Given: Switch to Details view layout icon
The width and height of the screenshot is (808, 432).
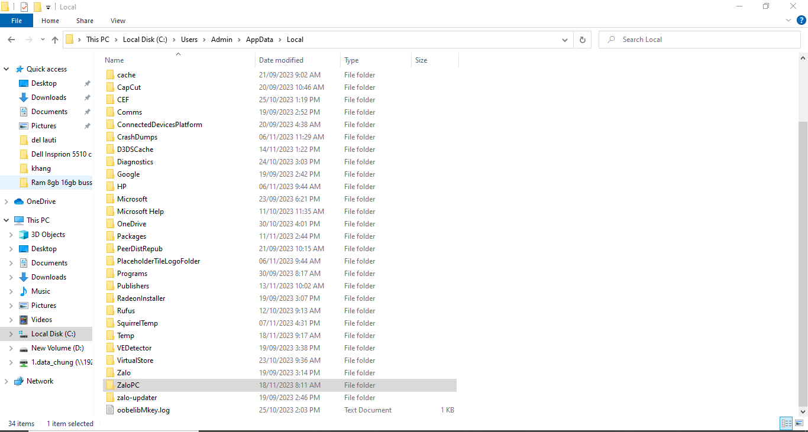Looking at the screenshot, I should coord(786,423).
